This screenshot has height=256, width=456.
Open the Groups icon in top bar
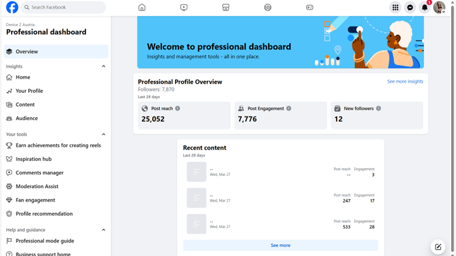268,7
